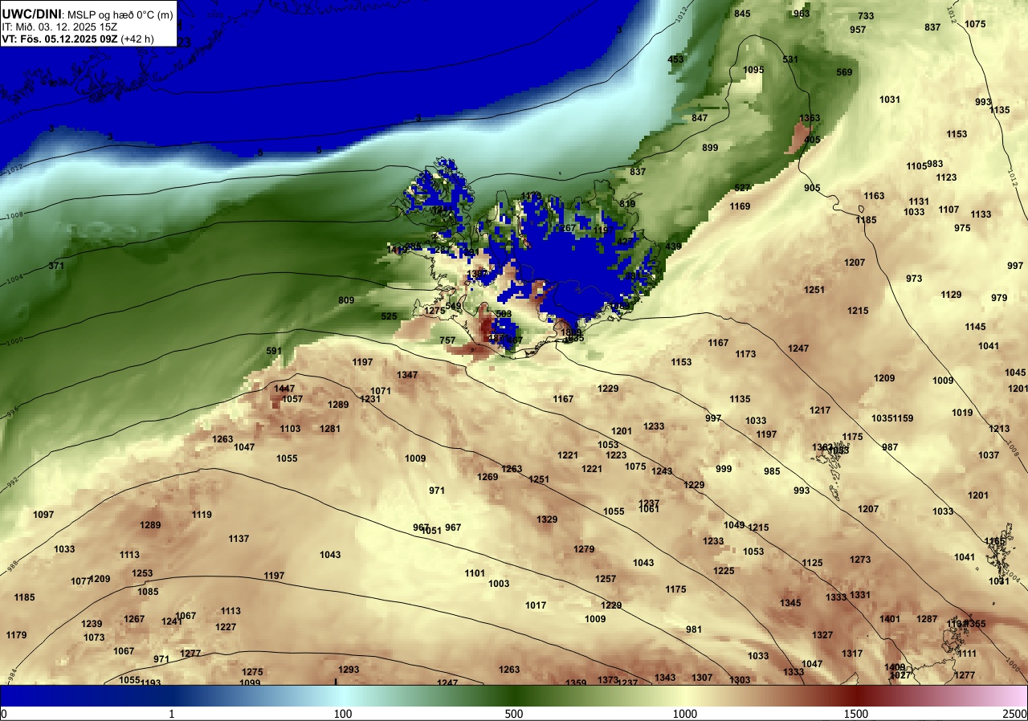Click the map value 531
1028x721 pixels.
pos(790,59)
